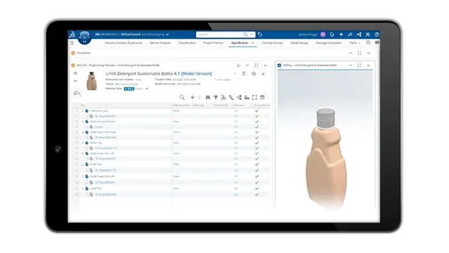The height and width of the screenshot is (253, 449).
Task: Click the search magnifier in the structure toolbar
Action: click(x=182, y=98)
